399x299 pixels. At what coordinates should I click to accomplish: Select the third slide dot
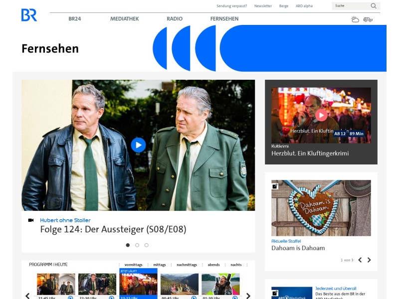(x=147, y=245)
